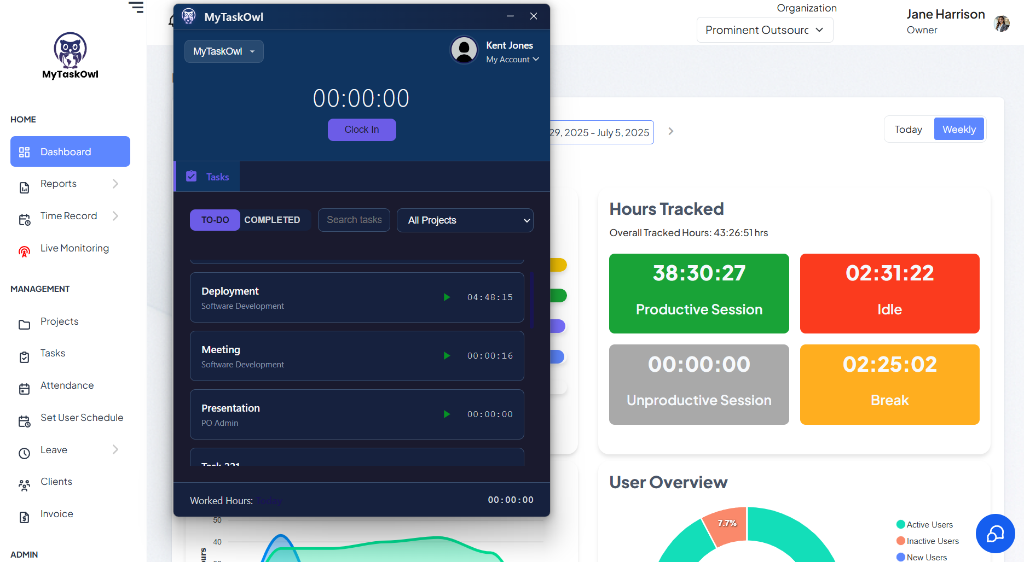The height and width of the screenshot is (562, 1024).
Task: Expand the My Account menu
Action: tap(513, 60)
